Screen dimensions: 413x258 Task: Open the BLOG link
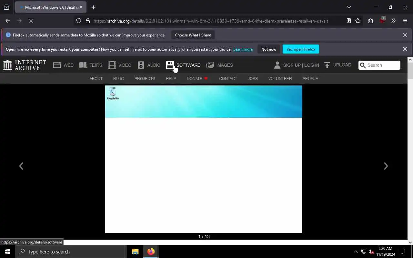click(118, 79)
